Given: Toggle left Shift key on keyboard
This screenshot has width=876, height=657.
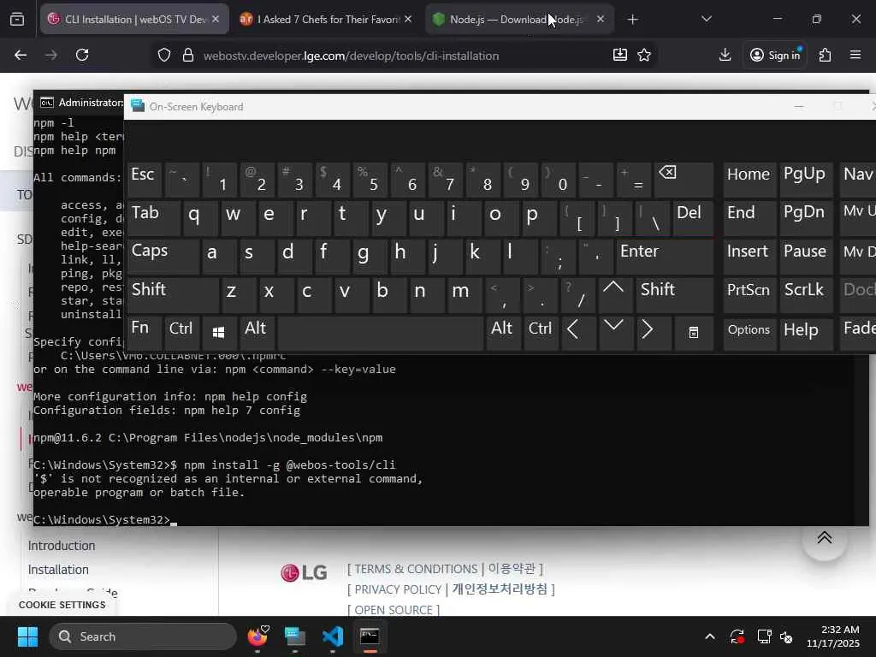Looking at the screenshot, I should [173, 294].
